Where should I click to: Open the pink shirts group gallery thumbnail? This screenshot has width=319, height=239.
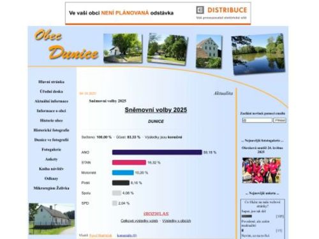(x=262, y=170)
